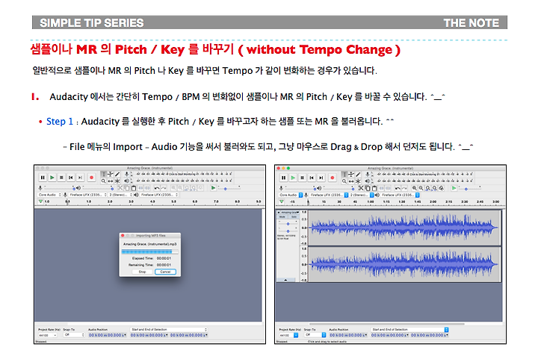This screenshot has width=538, height=353.
Task: Click Record in the waveform Audacity window
Action: tap(333, 178)
